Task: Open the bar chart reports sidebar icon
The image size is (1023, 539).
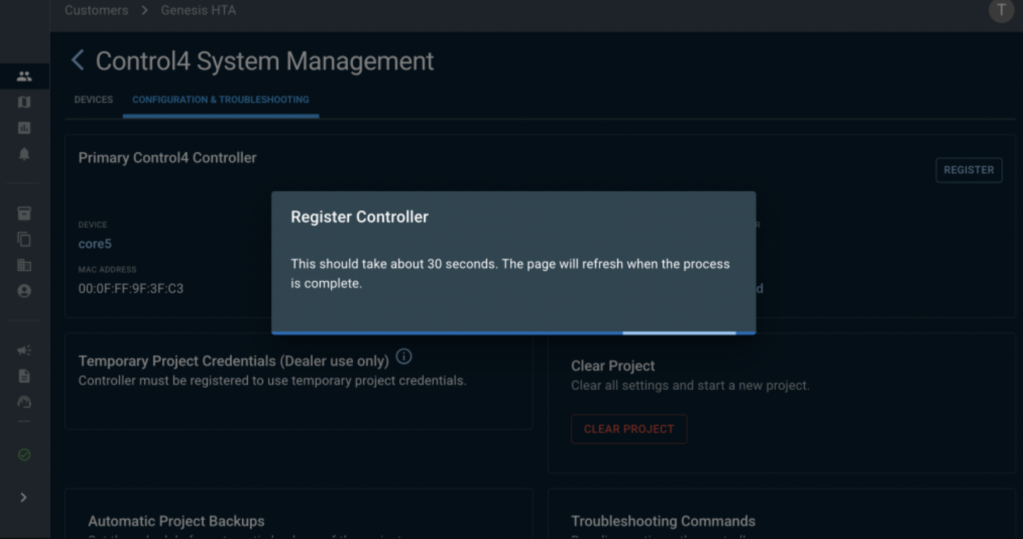Action: [x=24, y=128]
